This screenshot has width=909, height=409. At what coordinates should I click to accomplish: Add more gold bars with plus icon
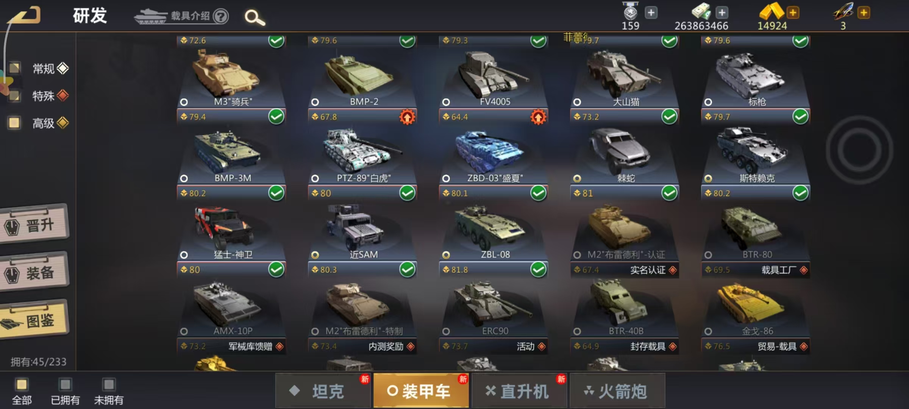coord(792,12)
